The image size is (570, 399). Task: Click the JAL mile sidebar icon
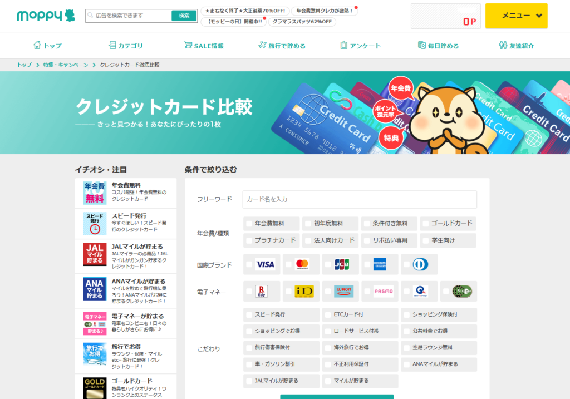(95, 254)
